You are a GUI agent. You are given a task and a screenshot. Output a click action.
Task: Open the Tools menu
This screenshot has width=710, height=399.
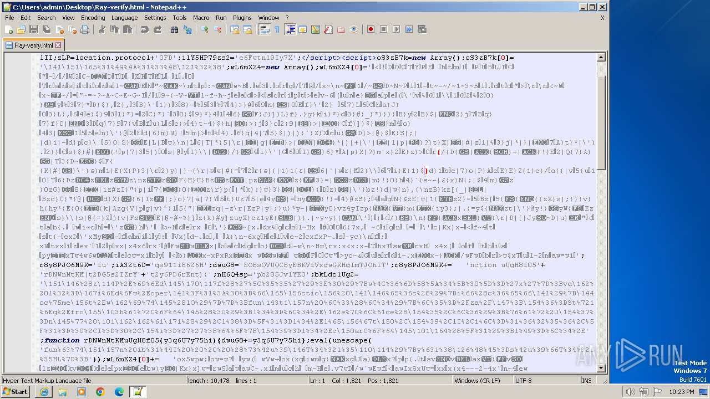(180, 18)
